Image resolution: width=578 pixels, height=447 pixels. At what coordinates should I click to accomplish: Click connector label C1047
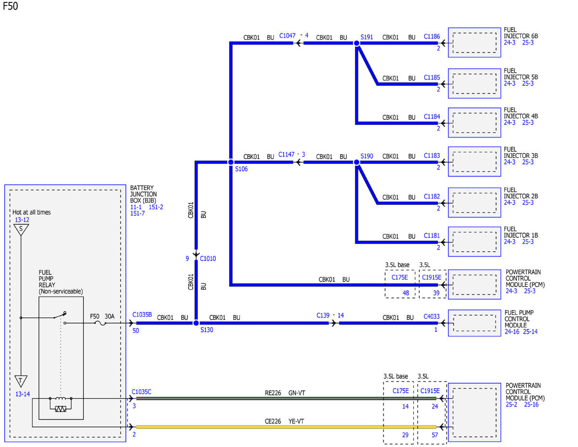[x=288, y=35]
